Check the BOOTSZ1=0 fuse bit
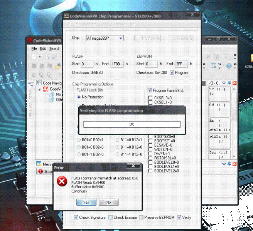 [x=150, y=141]
